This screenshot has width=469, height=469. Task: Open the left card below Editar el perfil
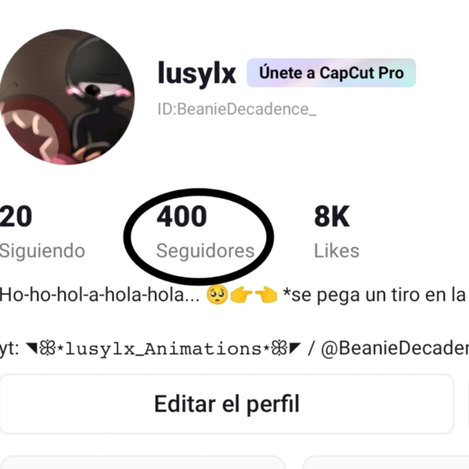pos(142,462)
